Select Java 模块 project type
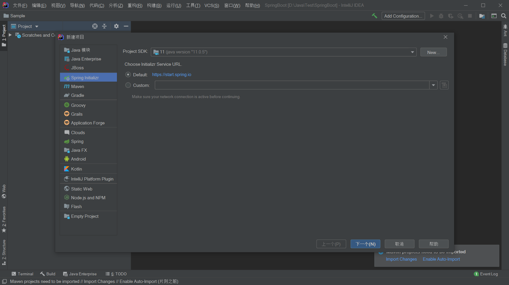Screen dimensions: 509x285 88,50
